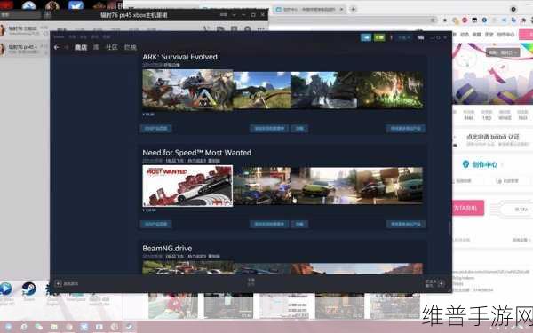Open the Steam icon on the taskbar
The width and height of the screenshot is (533, 333).
click(130, 327)
